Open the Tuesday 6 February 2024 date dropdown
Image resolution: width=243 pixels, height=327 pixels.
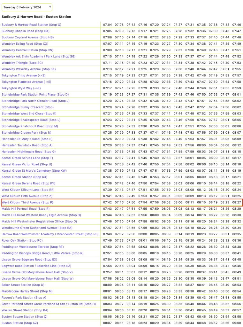tap(27, 7)
